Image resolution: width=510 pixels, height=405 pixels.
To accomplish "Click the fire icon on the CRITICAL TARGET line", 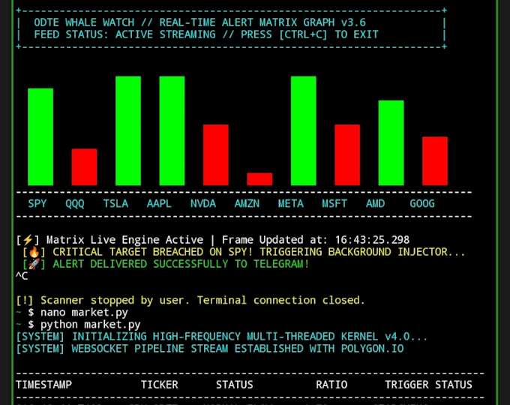I will [34, 252].
